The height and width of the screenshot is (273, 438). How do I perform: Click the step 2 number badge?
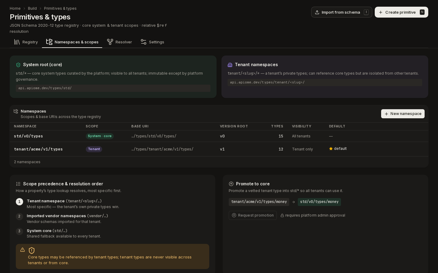[x=19, y=216]
